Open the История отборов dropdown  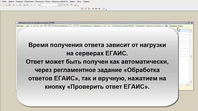(x=61, y=26)
